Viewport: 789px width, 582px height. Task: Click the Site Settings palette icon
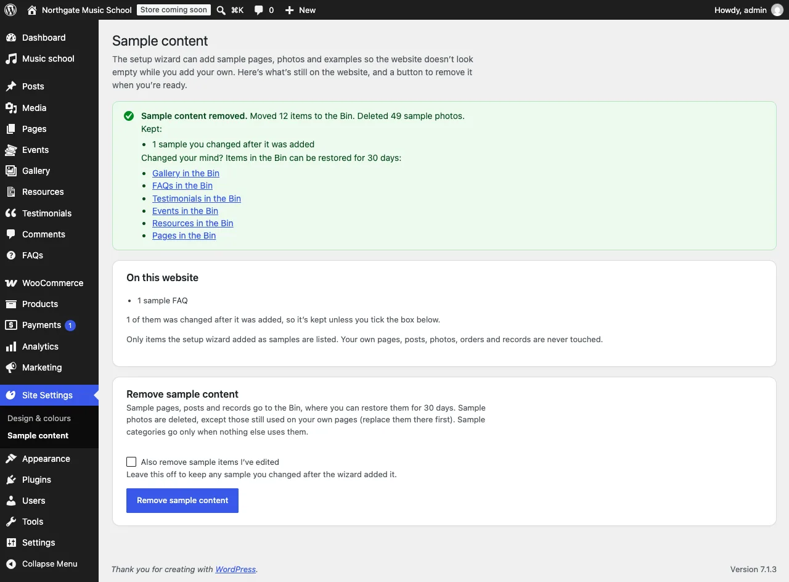point(11,395)
